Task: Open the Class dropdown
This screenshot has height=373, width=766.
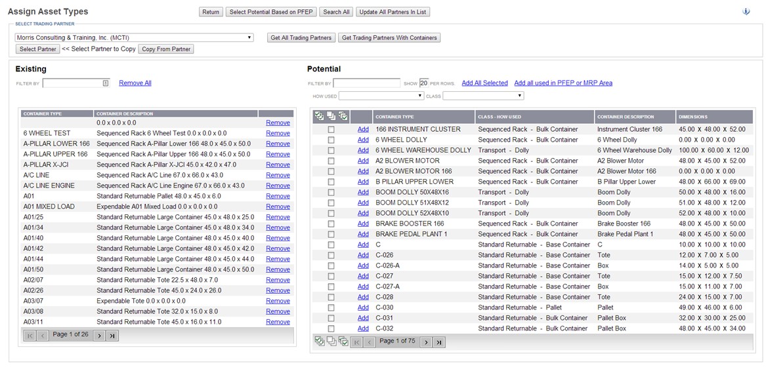Action: coord(483,96)
